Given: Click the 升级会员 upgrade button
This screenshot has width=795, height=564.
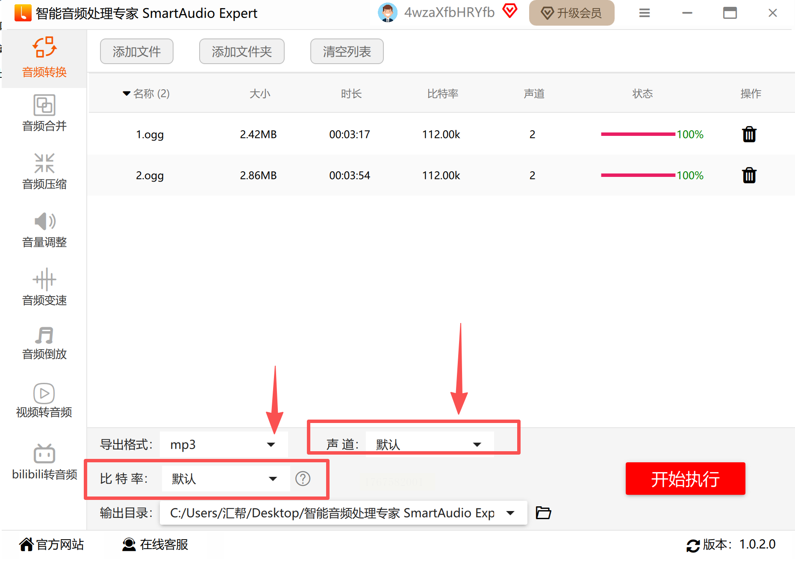Looking at the screenshot, I should (x=571, y=13).
